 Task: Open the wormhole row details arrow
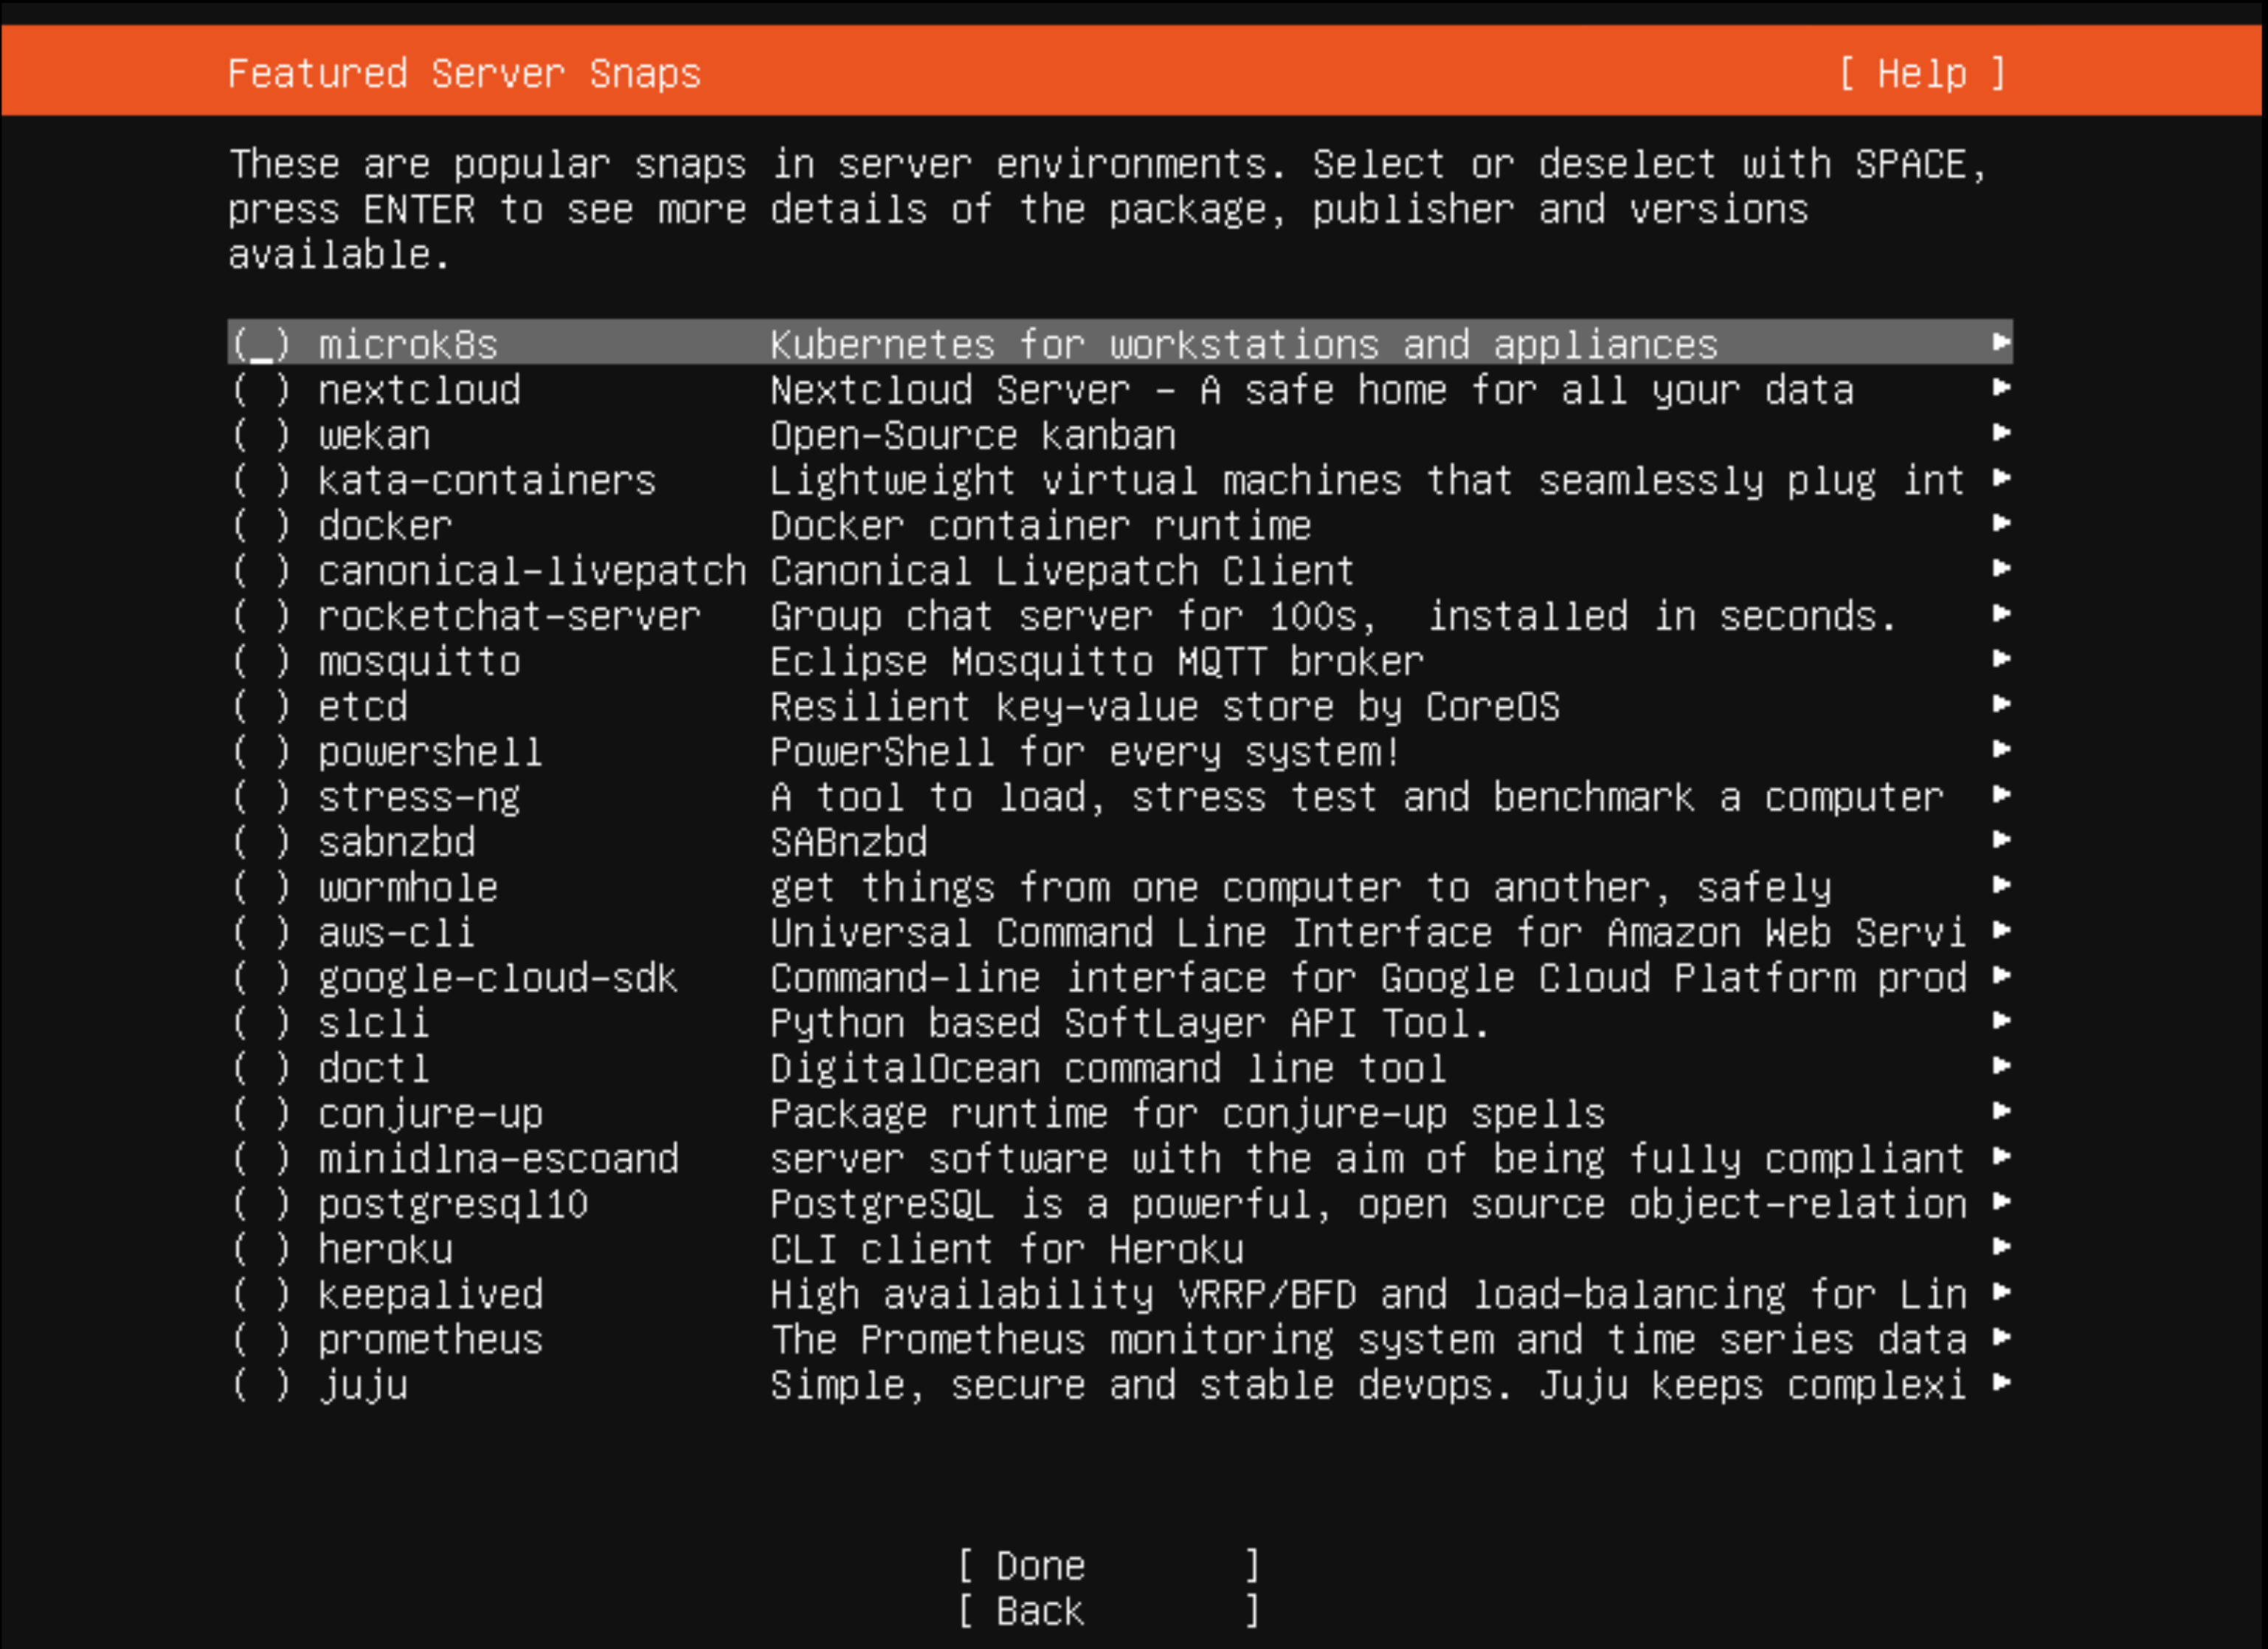[x=2001, y=884]
